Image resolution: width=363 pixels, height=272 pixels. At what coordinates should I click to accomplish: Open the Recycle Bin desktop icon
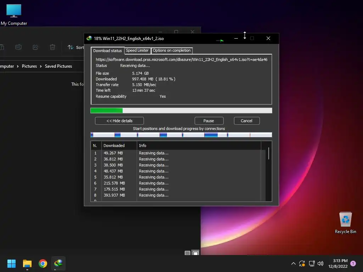coord(345,223)
